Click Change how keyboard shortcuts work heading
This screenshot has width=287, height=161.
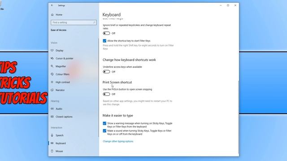129,60
